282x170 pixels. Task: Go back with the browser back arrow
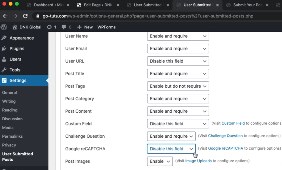[5, 16]
